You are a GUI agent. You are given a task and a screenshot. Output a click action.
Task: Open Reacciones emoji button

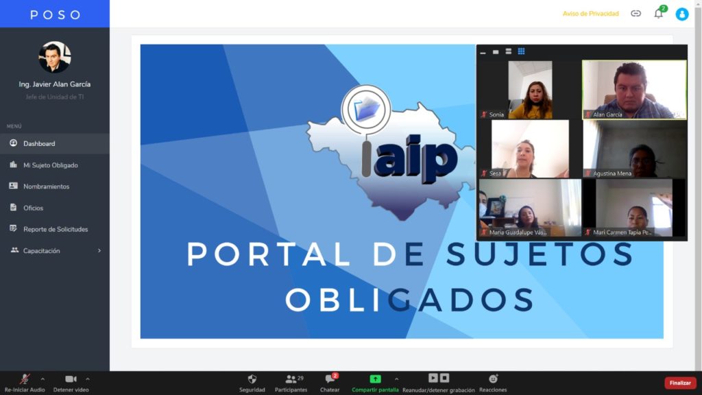point(493,383)
